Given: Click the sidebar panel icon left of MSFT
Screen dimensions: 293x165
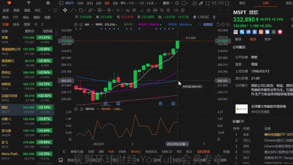Looking at the screenshot, I should tap(61, 3).
